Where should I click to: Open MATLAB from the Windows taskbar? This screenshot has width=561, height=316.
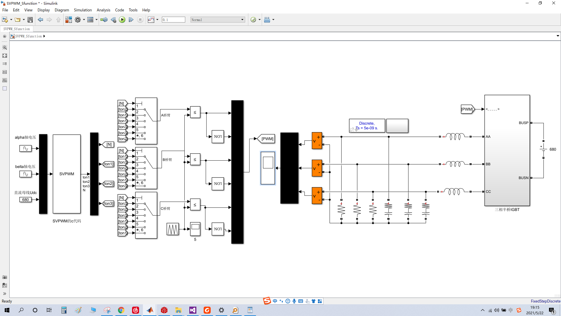(150, 310)
